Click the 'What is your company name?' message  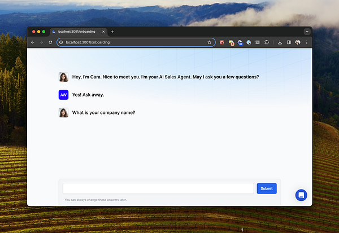pos(103,113)
